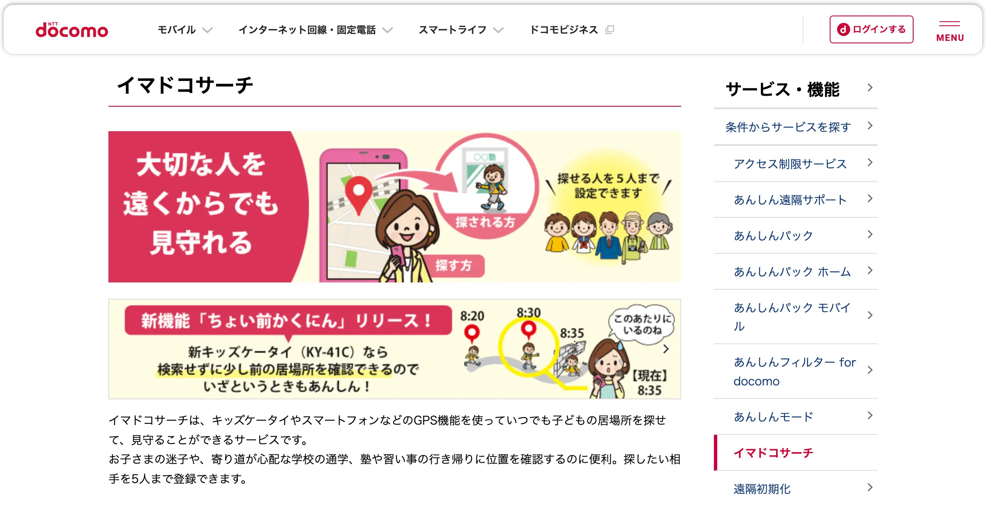Open あんしんパック ホーム link
The image size is (986, 506).
coord(796,271)
